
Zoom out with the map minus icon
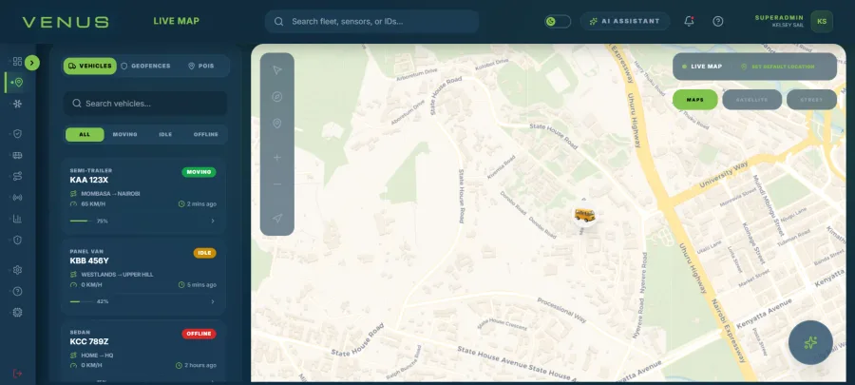[277, 184]
